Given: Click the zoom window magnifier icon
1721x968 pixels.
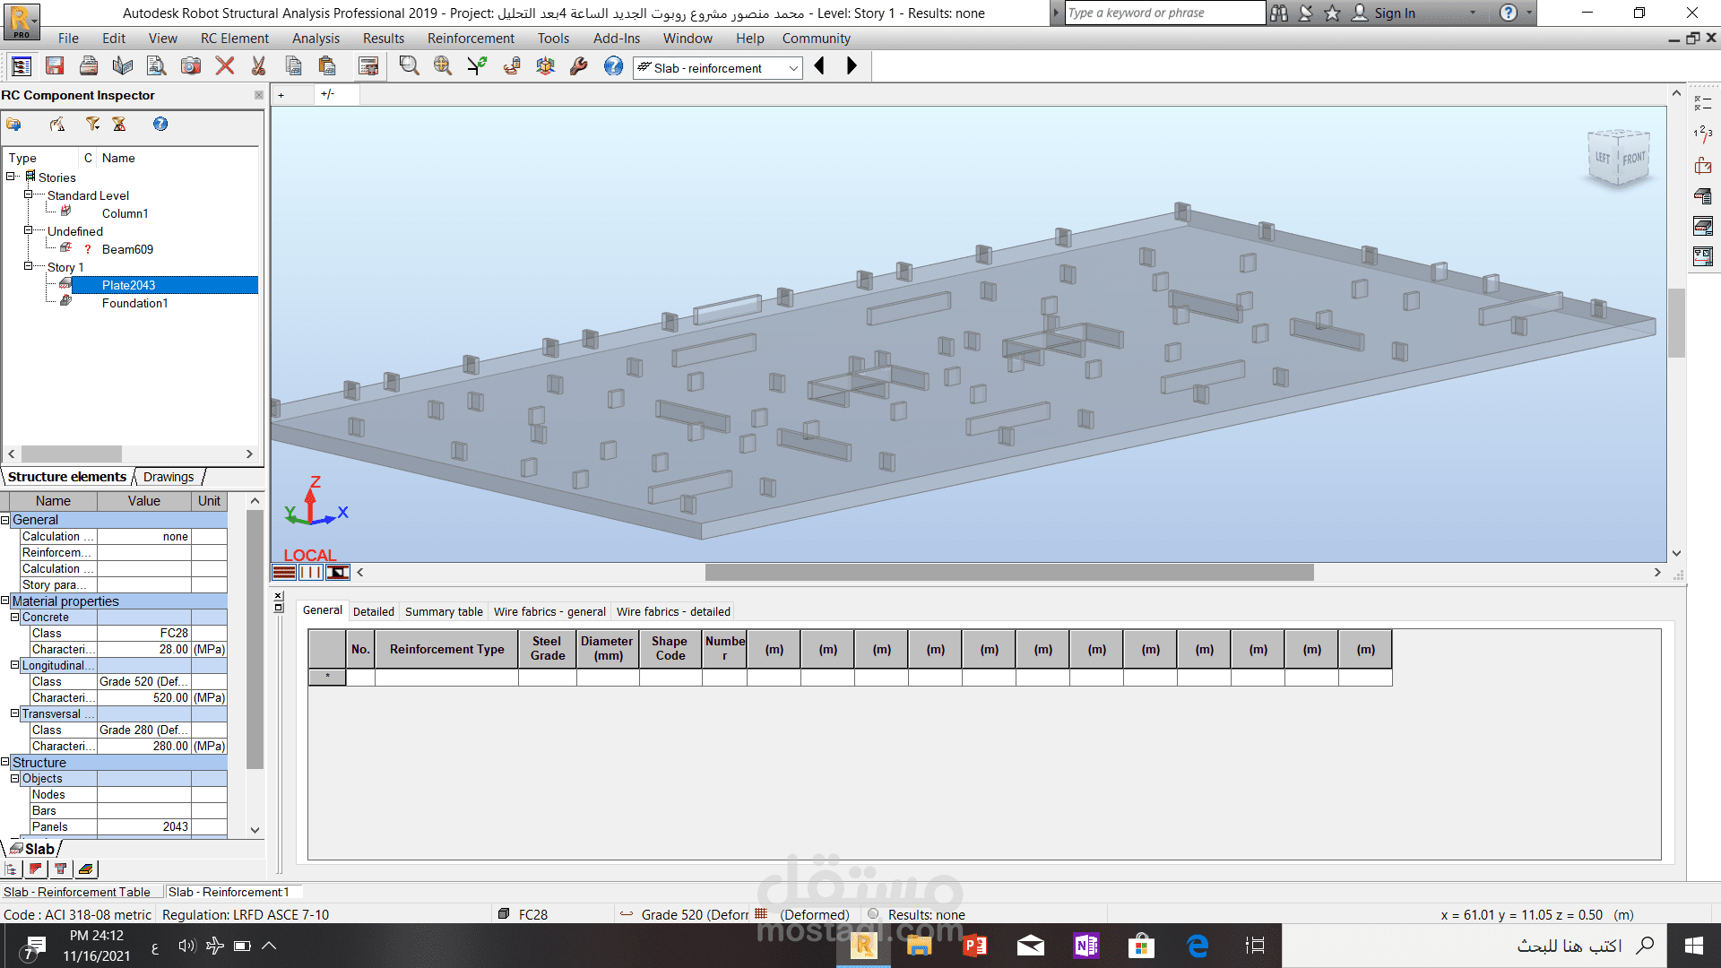Looking at the screenshot, I should click(x=410, y=66).
